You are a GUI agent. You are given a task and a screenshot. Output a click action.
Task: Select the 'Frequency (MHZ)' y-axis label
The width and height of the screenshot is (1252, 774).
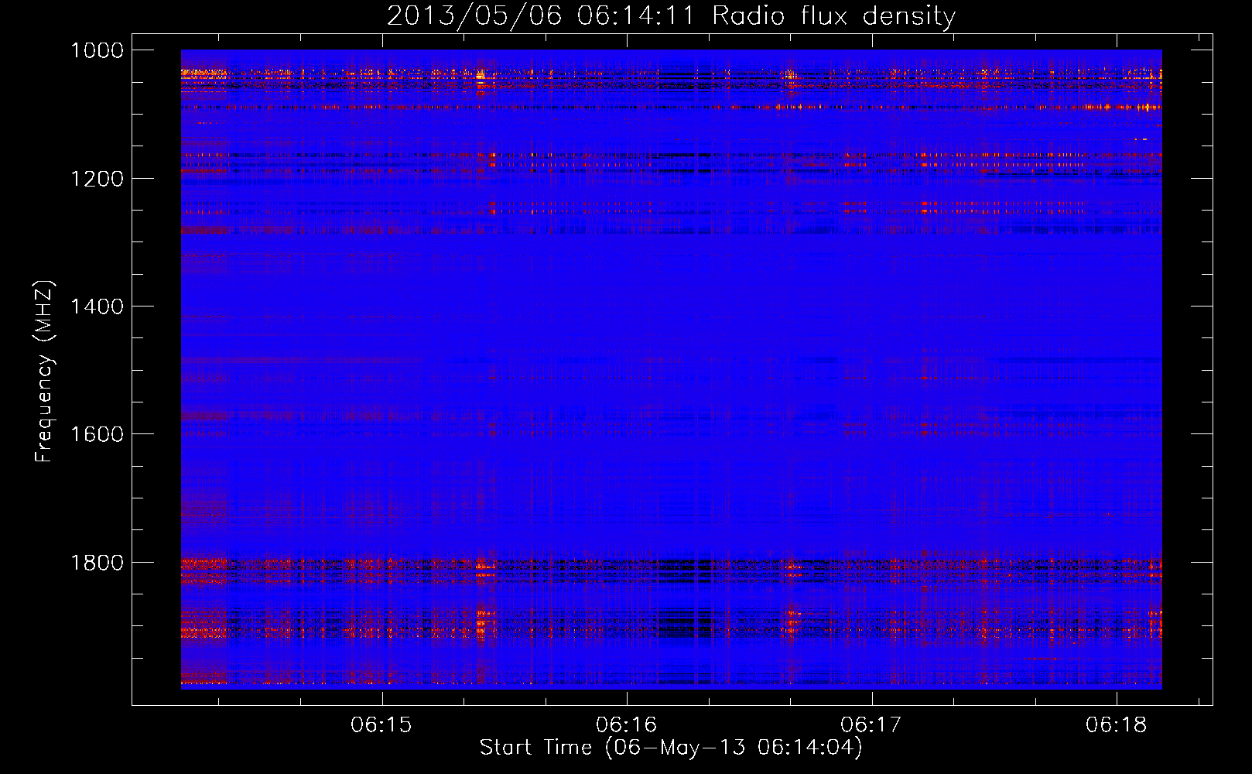click(44, 371)
